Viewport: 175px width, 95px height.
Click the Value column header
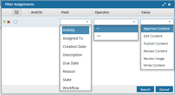tap(156, 12)
